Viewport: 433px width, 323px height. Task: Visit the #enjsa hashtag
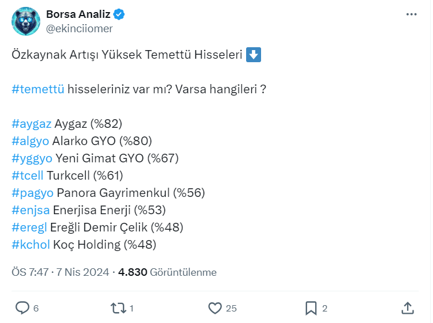30,210
